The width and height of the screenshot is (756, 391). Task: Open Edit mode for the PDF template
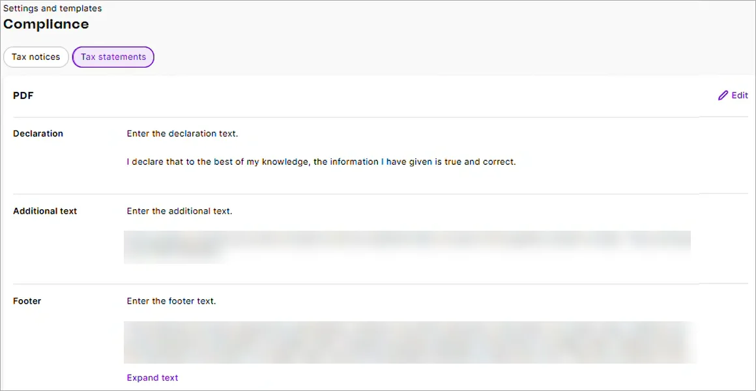point(733,95)
